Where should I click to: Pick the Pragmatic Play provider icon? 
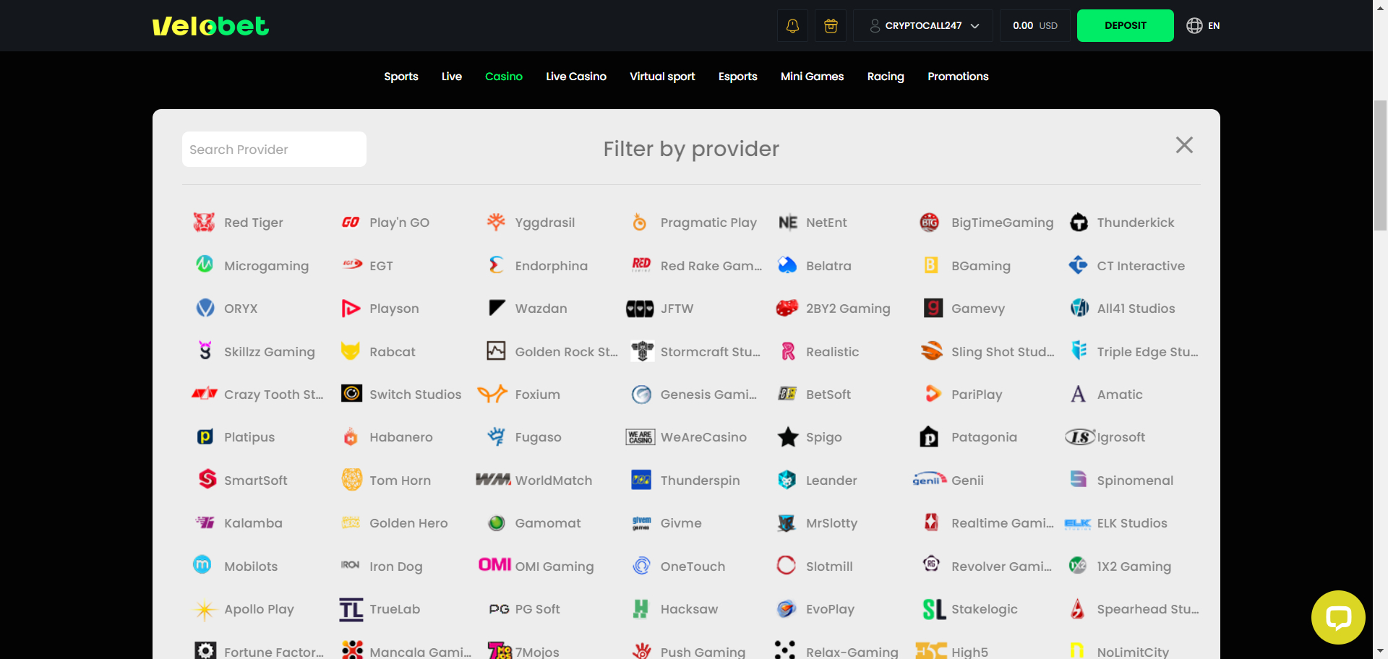pyautogui.click(x=640, y=223)
